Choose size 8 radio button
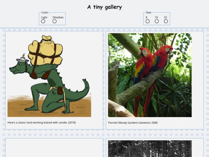The image size is (209, 157). coord(147,21)
